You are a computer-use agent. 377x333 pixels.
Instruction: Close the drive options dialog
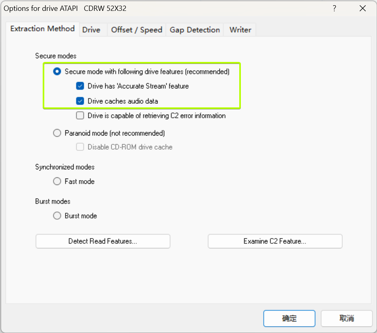362,8
